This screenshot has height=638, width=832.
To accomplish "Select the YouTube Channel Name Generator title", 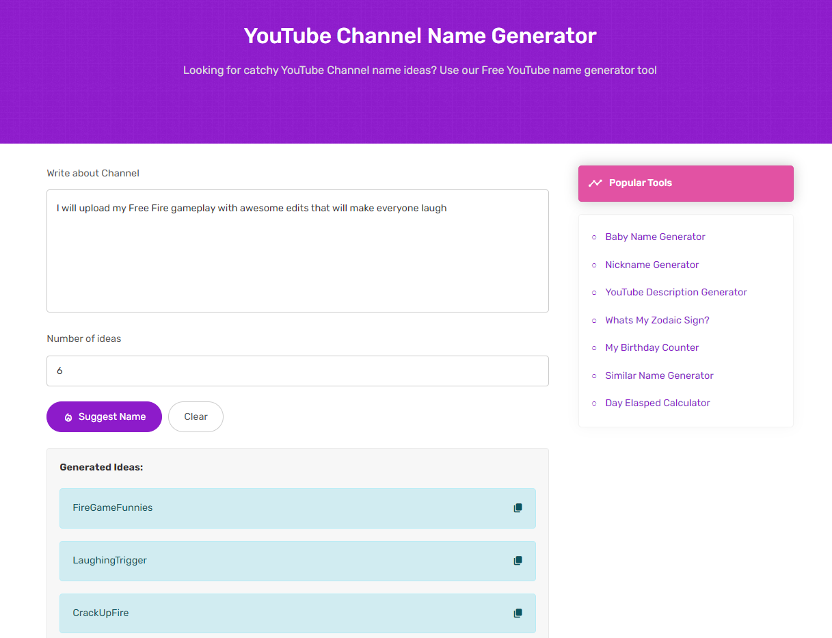I will click(x=419, y=36).
